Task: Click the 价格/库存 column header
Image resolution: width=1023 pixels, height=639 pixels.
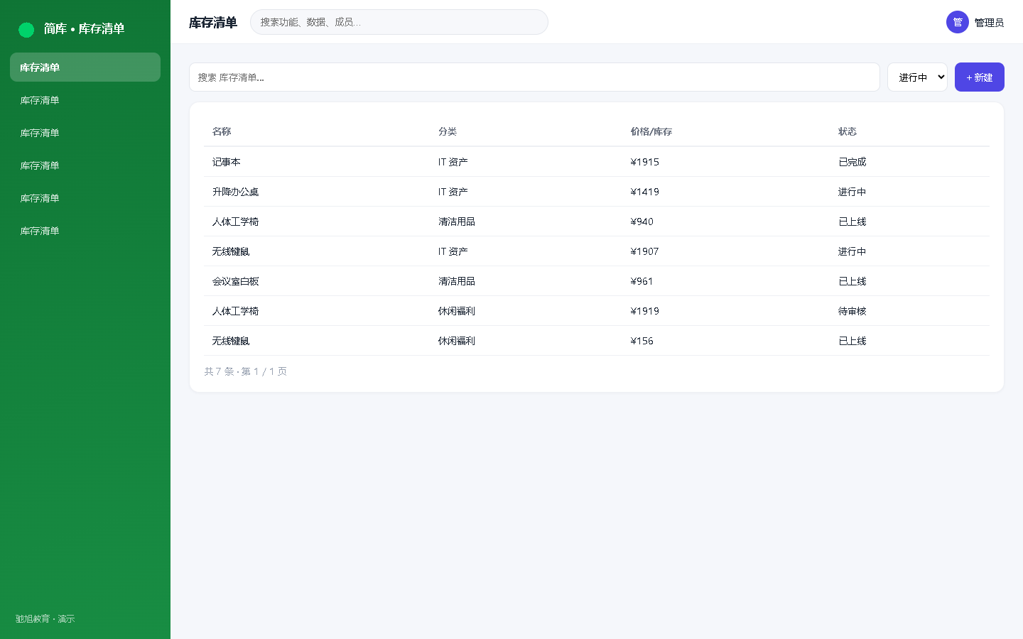Action: [x=651, y=131]
